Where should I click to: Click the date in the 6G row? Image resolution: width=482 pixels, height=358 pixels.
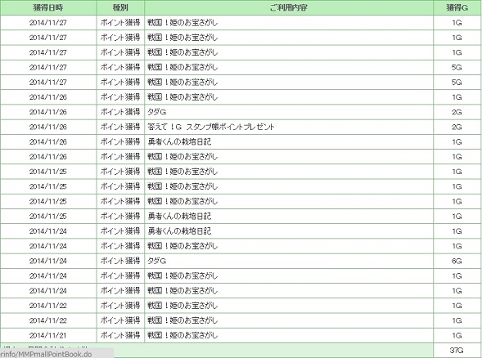pyautogui.click(x=48, y=261)
